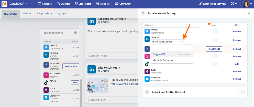Open the Leaderboard page
This screenshot has width=254, height=107.
click(83, 4)
